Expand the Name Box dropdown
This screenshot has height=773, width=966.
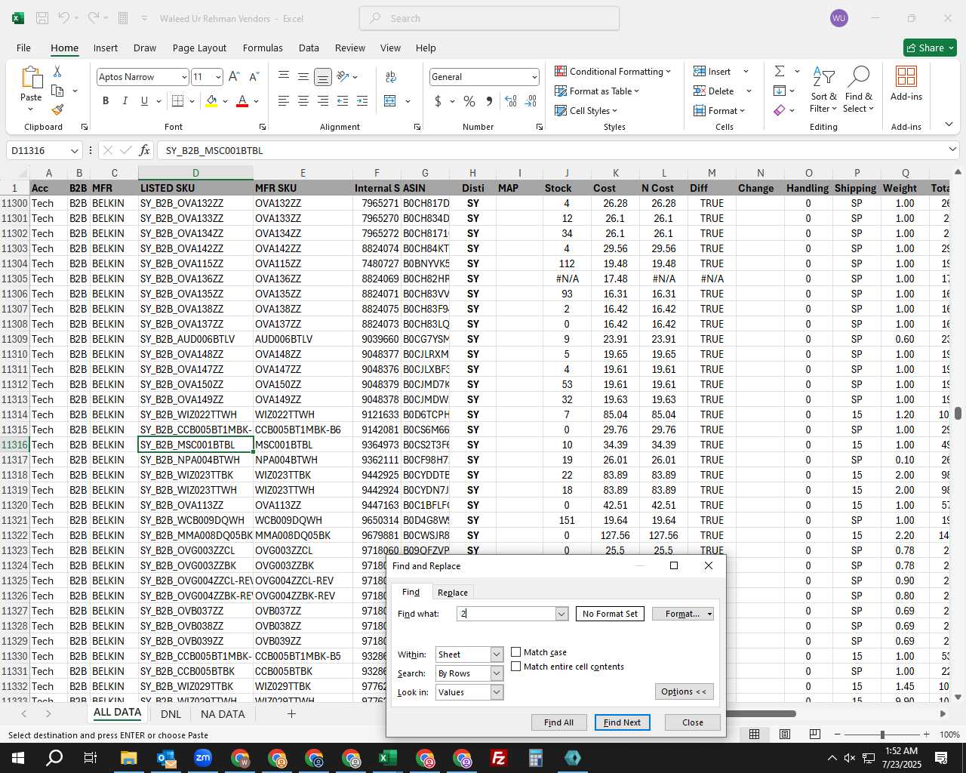(74, 150)
